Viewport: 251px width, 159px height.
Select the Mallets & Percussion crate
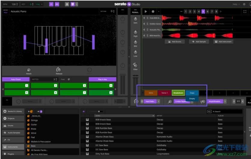(41, 142)
